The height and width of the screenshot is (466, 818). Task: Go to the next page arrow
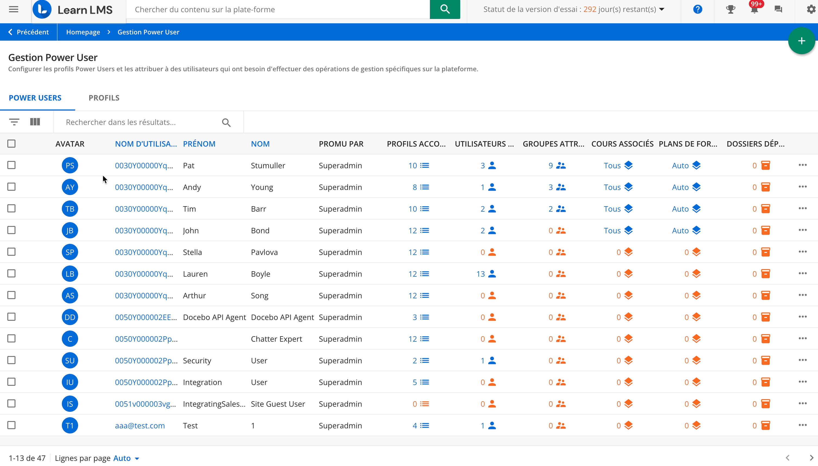[x=811, y=458]
